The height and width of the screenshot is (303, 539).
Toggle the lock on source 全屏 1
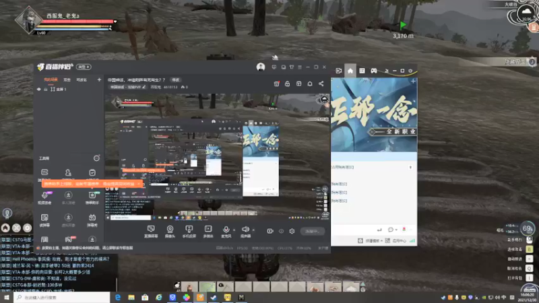point(45,90)
